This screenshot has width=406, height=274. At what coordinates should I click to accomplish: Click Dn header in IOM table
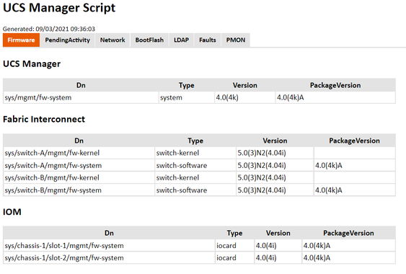(x=109, y=233)
